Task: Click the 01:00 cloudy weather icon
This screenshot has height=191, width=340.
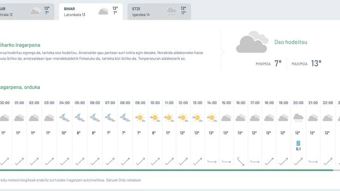Action: [19, 118]
